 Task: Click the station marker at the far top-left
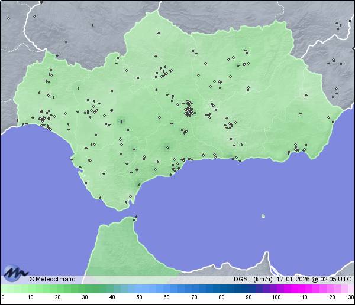tap(8, 18)
